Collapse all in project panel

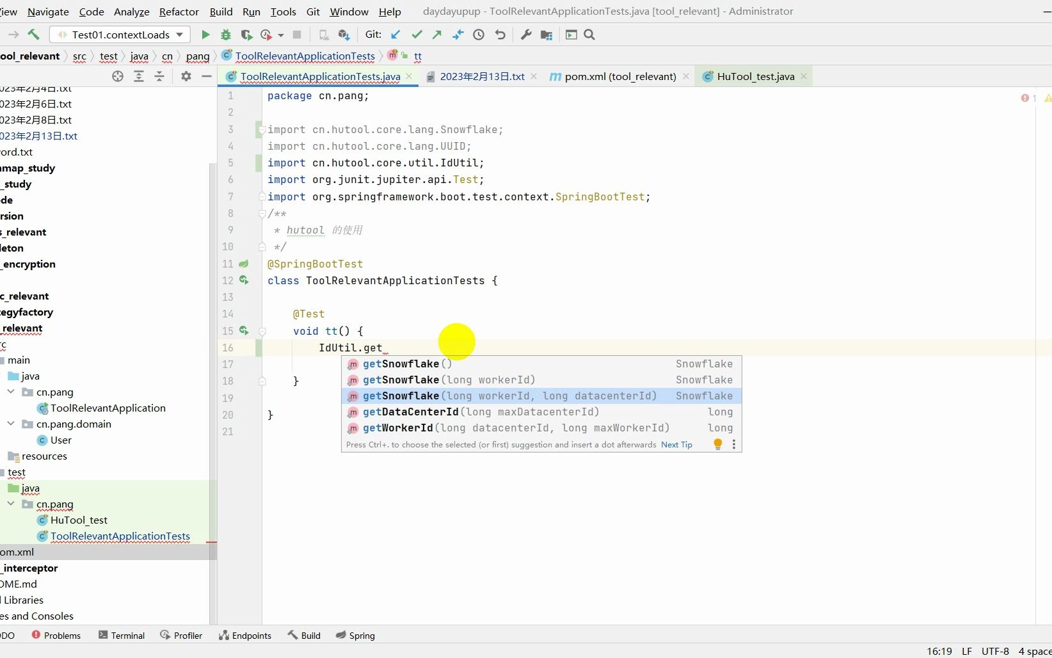click(x=159, y=76)
